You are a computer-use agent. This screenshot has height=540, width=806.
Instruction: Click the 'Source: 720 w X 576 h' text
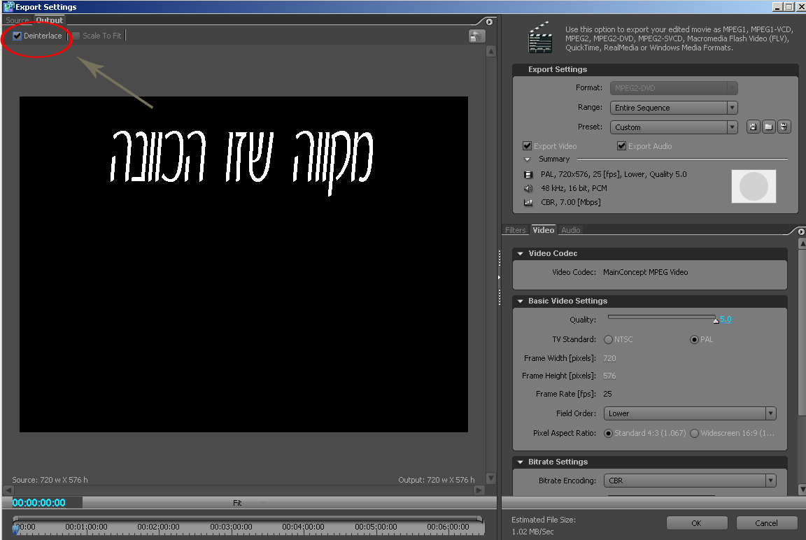click(50, 480)
